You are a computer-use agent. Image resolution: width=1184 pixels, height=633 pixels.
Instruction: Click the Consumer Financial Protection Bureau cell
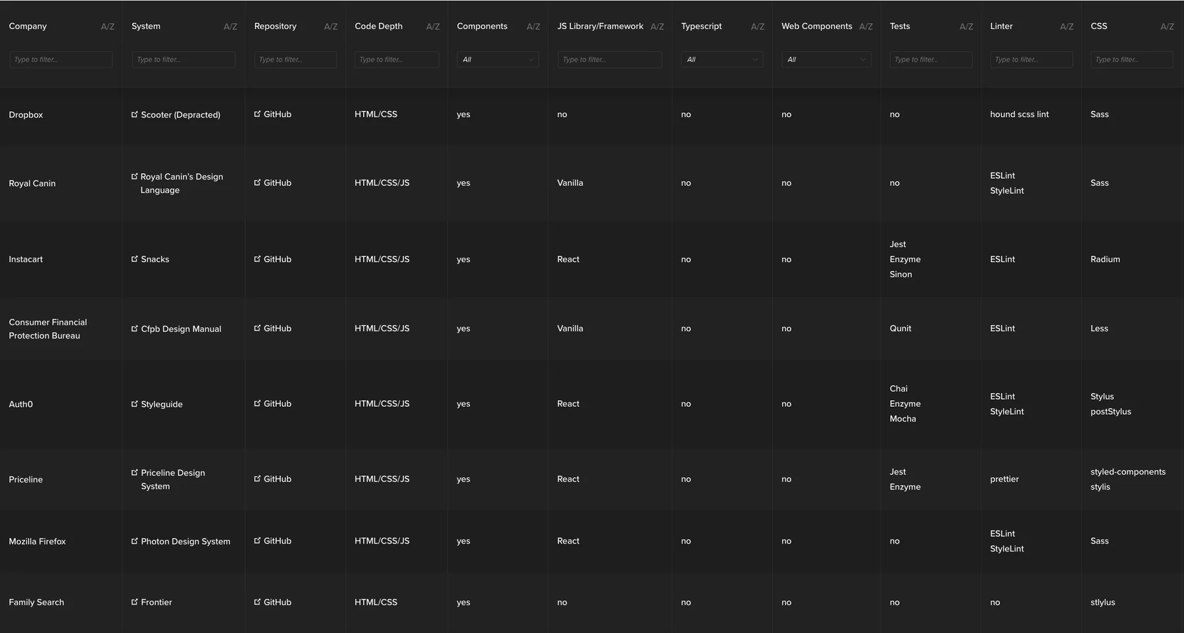point(48,329)
